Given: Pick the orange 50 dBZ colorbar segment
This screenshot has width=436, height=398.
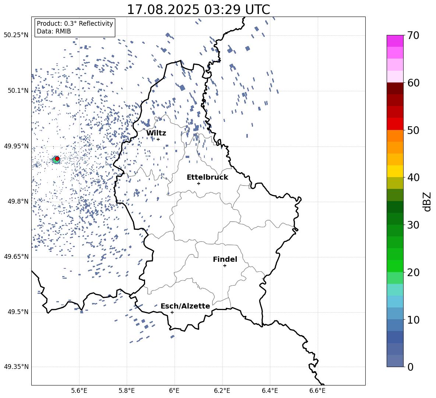Looking at the screenshot, I should click(395, 136).
